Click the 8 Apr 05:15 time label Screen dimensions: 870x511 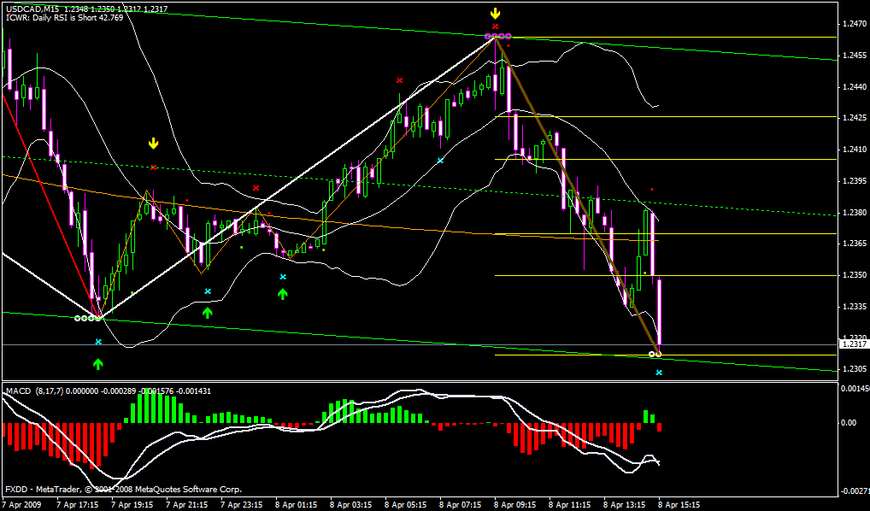[x=404, y=506]
